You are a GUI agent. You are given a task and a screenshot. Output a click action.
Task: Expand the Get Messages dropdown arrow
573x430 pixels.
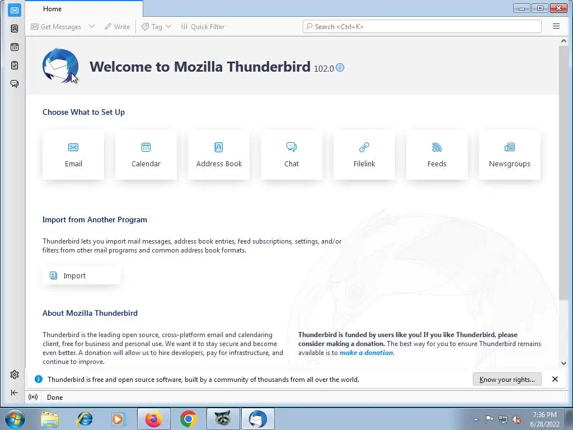(x=92, y=27)
